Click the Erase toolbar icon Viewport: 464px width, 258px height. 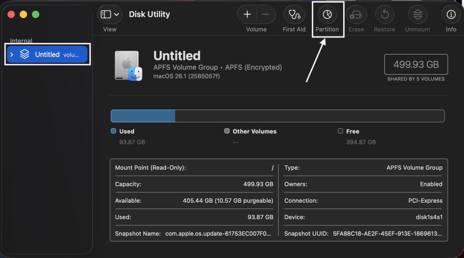tap(356, 15)
